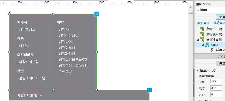The image size is (225, 101).
Task: Click the 계열회사 SITE bar label
Action: pos(27,96)
